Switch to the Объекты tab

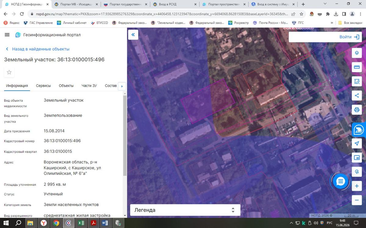coord(66,86)
